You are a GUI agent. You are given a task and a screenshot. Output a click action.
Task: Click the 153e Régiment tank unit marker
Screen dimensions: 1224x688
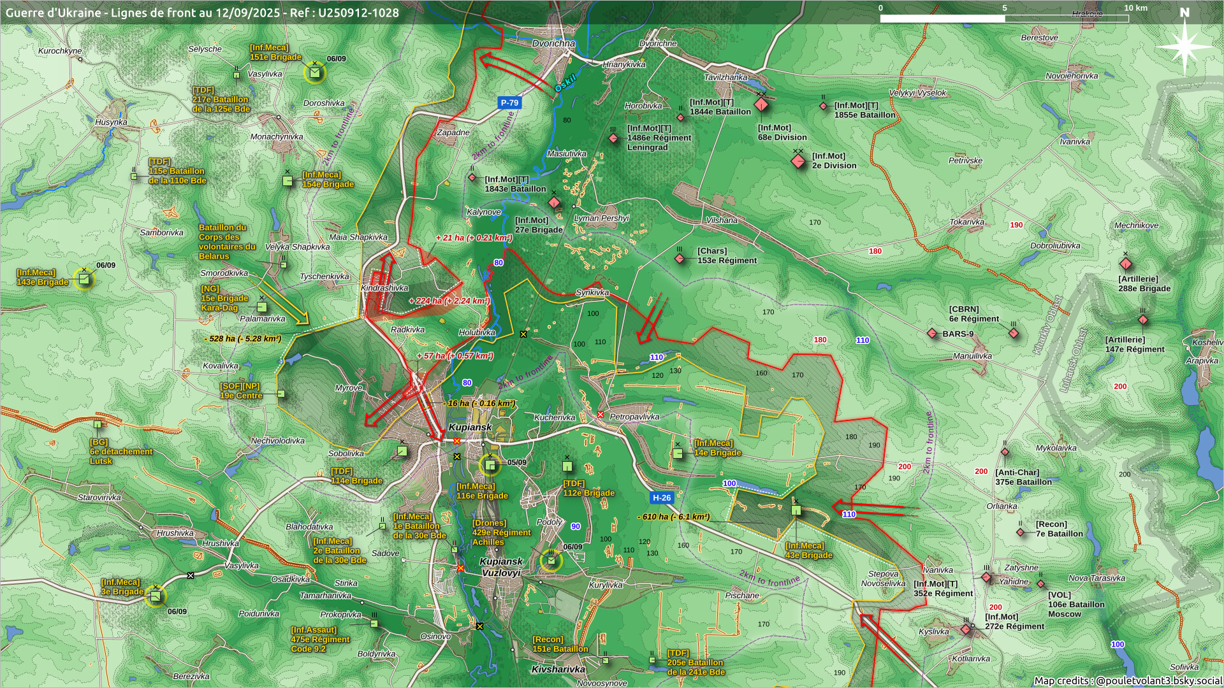(680, 259)
